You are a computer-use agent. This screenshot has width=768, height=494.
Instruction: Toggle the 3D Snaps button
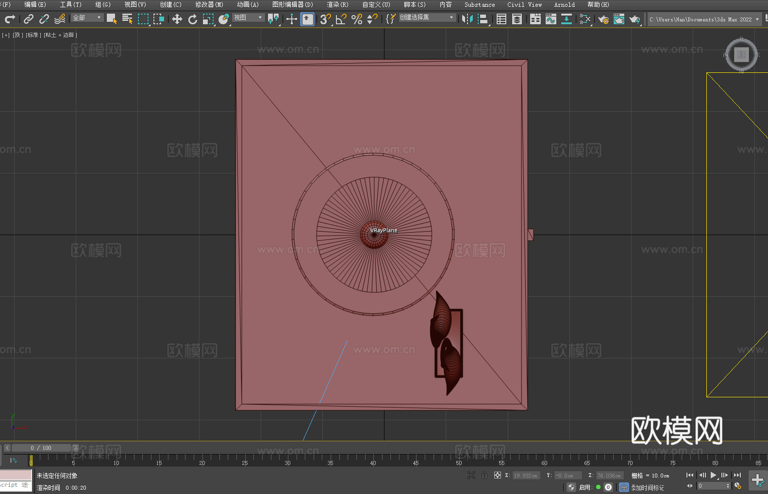tap(326, 19)
